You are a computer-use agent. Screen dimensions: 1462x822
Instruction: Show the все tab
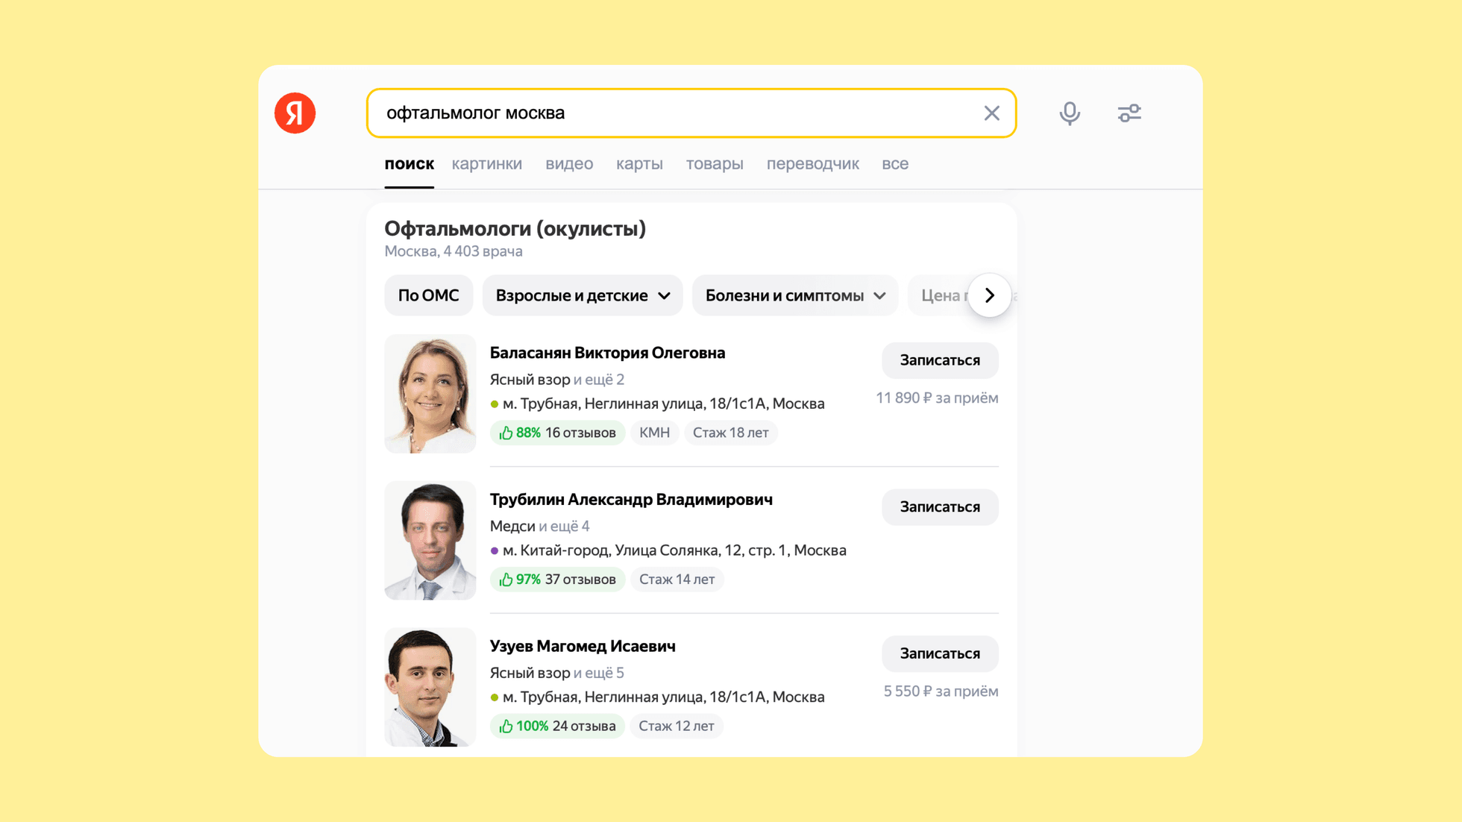(x=895, y=164)
